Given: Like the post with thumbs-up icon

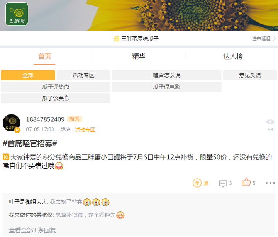Looking at the screenshot, I should [246, 182].
